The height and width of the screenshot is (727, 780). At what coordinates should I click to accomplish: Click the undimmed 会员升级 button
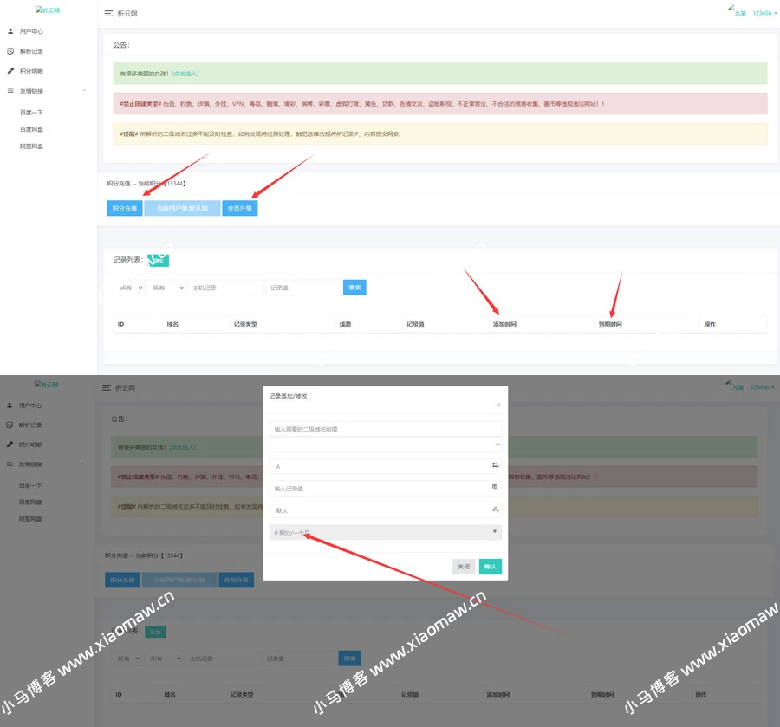[x=239, y=209]
